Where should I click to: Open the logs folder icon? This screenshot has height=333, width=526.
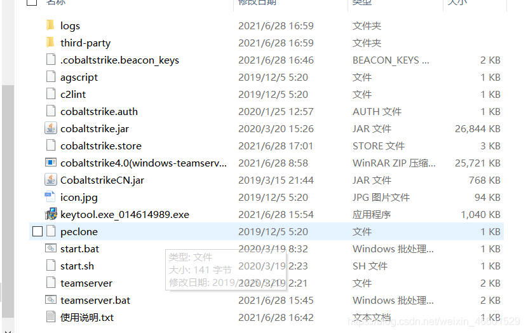click(x=50, y=25)
